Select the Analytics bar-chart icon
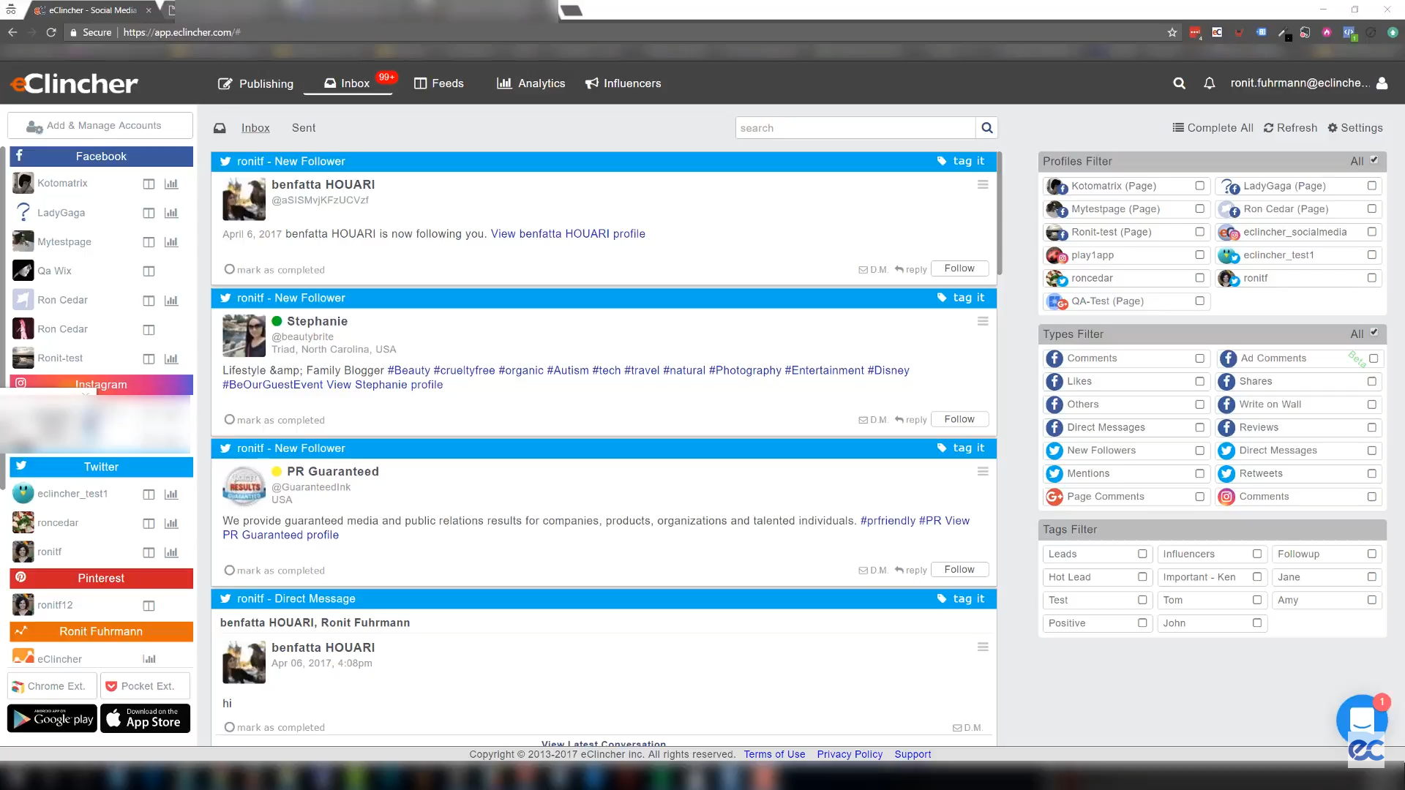 pos(503,83)
